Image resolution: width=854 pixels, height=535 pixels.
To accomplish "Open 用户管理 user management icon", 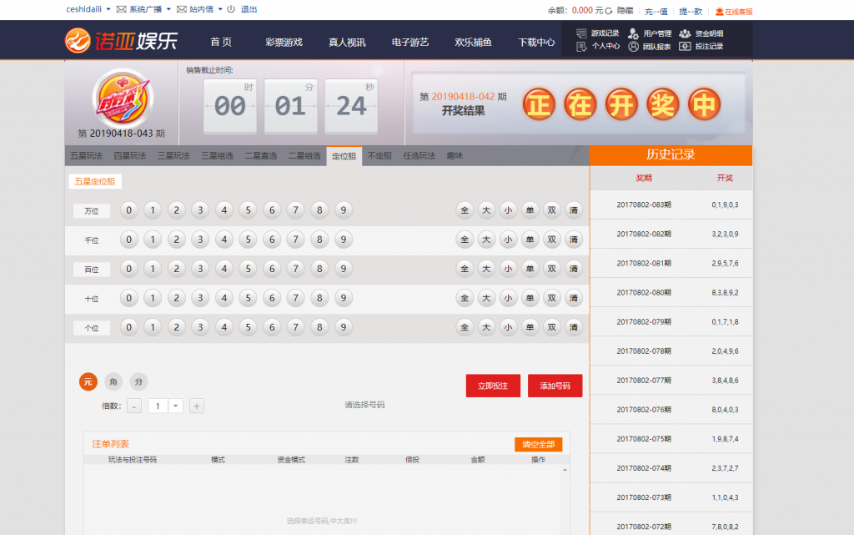I will click(633, 33).
